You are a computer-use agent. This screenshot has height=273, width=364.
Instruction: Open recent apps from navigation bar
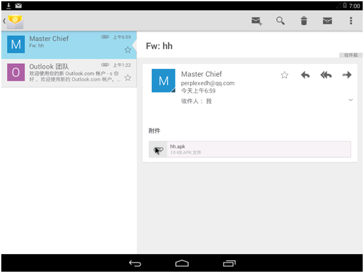229,263
